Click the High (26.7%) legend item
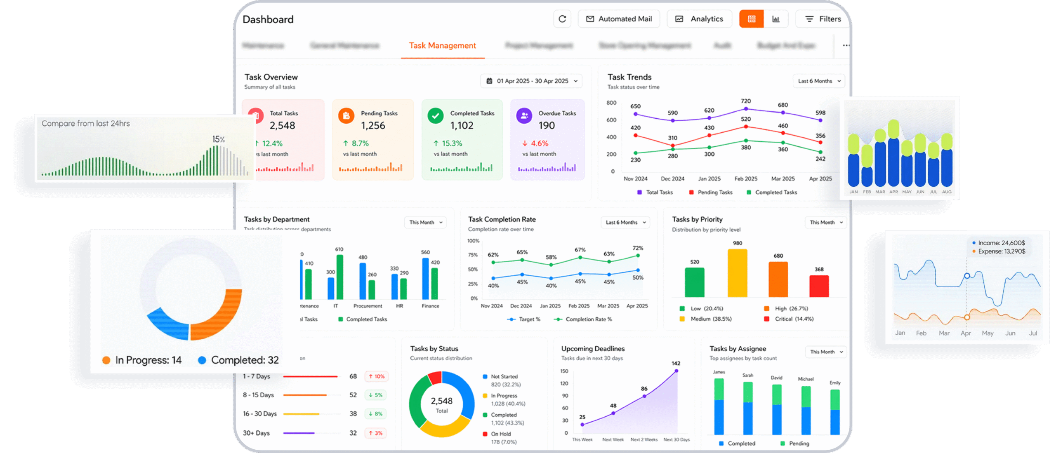Viewport: 1056px width, 453px height. (x=786, y=308)
